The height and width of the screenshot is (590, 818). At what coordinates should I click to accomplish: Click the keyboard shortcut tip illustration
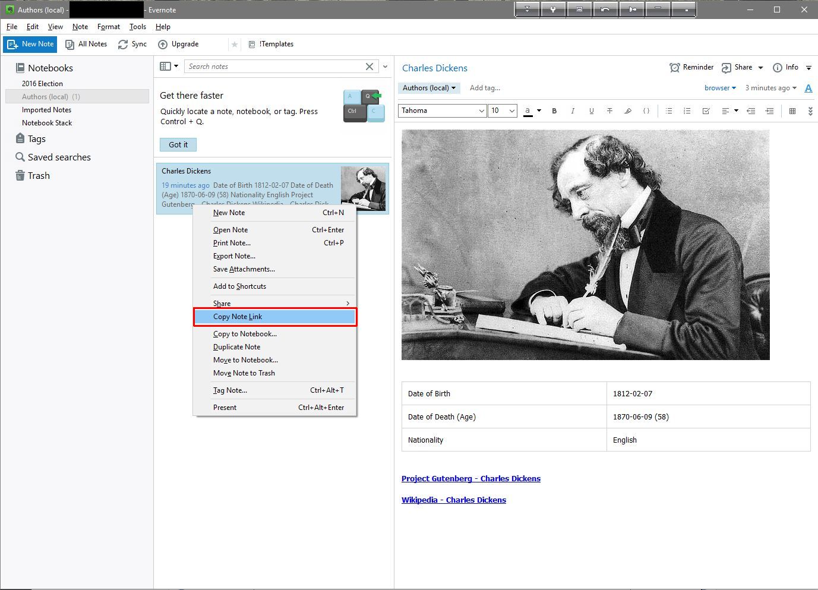click(364, 106)
